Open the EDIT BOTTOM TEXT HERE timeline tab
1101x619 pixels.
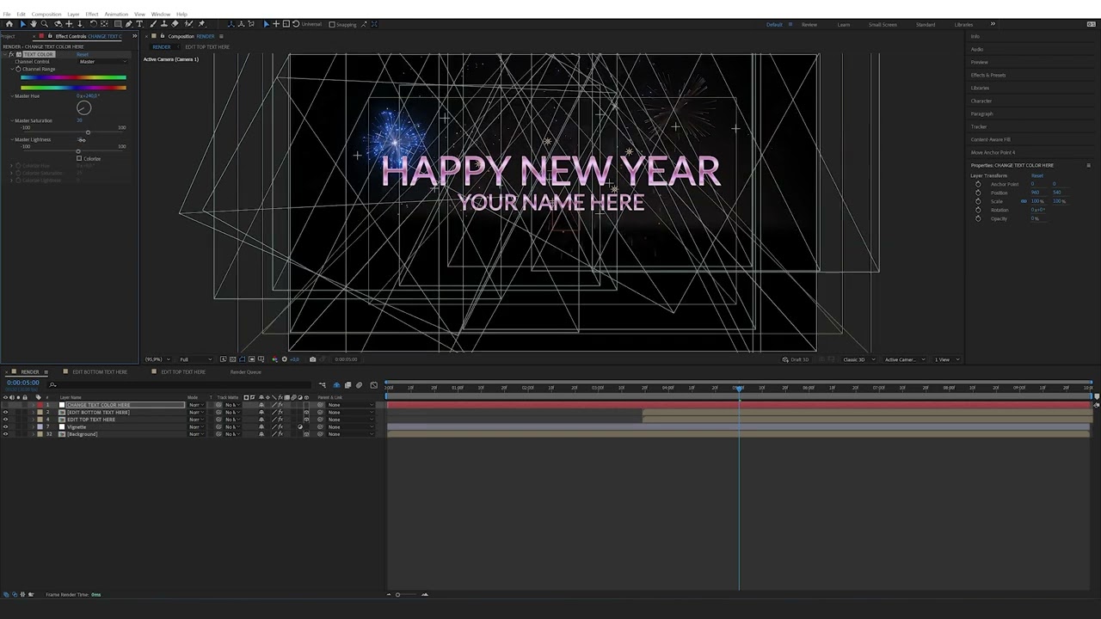100,372
